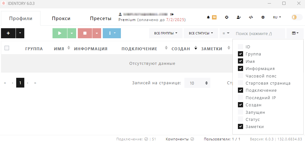Click the plus icon to add profile
Viewport: 305px width, 142px height.
[x=8, y=33]
